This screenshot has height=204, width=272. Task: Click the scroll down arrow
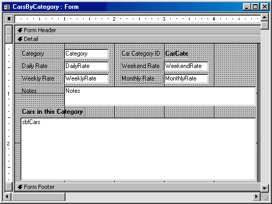point(265,188)
